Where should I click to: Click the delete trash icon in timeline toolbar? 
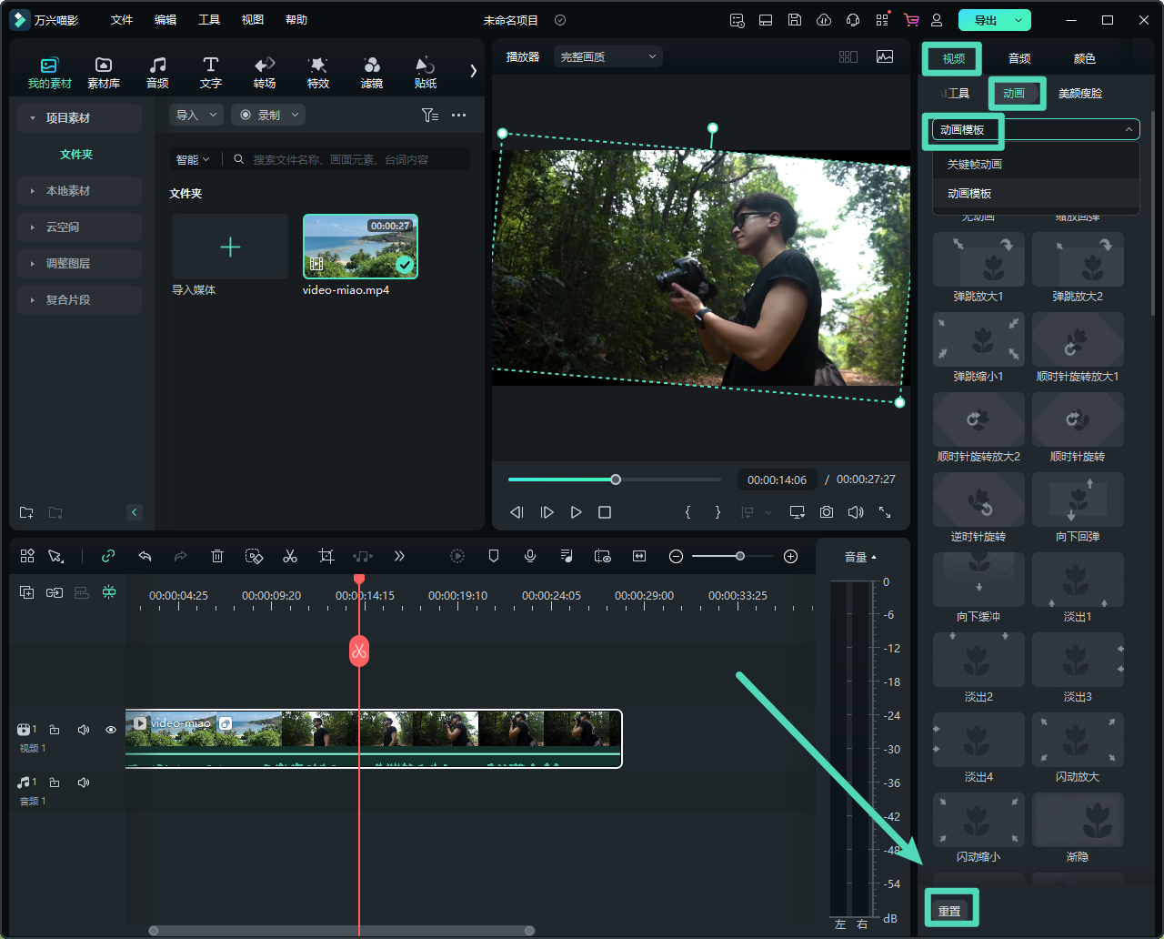217,556
